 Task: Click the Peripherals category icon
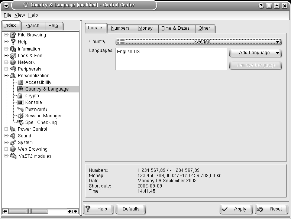(13, 69)
